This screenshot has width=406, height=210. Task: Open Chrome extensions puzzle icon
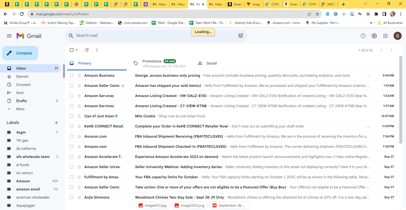point(376,14)
